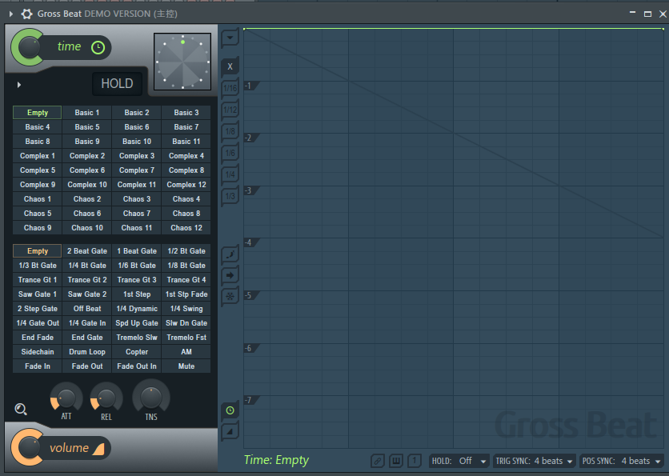Click the clock icon below the editor sidebar
Viewport: 669px width, 476px height.
[x=230, y=410]
